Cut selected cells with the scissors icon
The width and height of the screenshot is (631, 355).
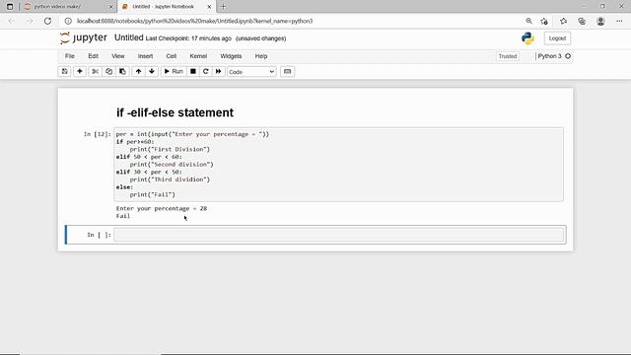click(x=95, y=71)
